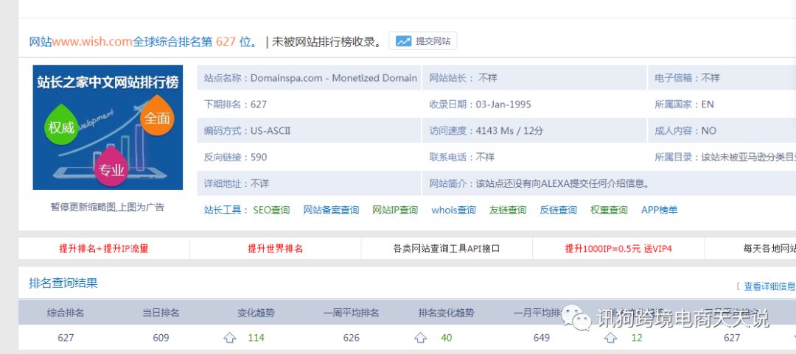Select the 联系电话：不祥 cell
This screenshot has width=796, height=354.
(x=534, y=157)
